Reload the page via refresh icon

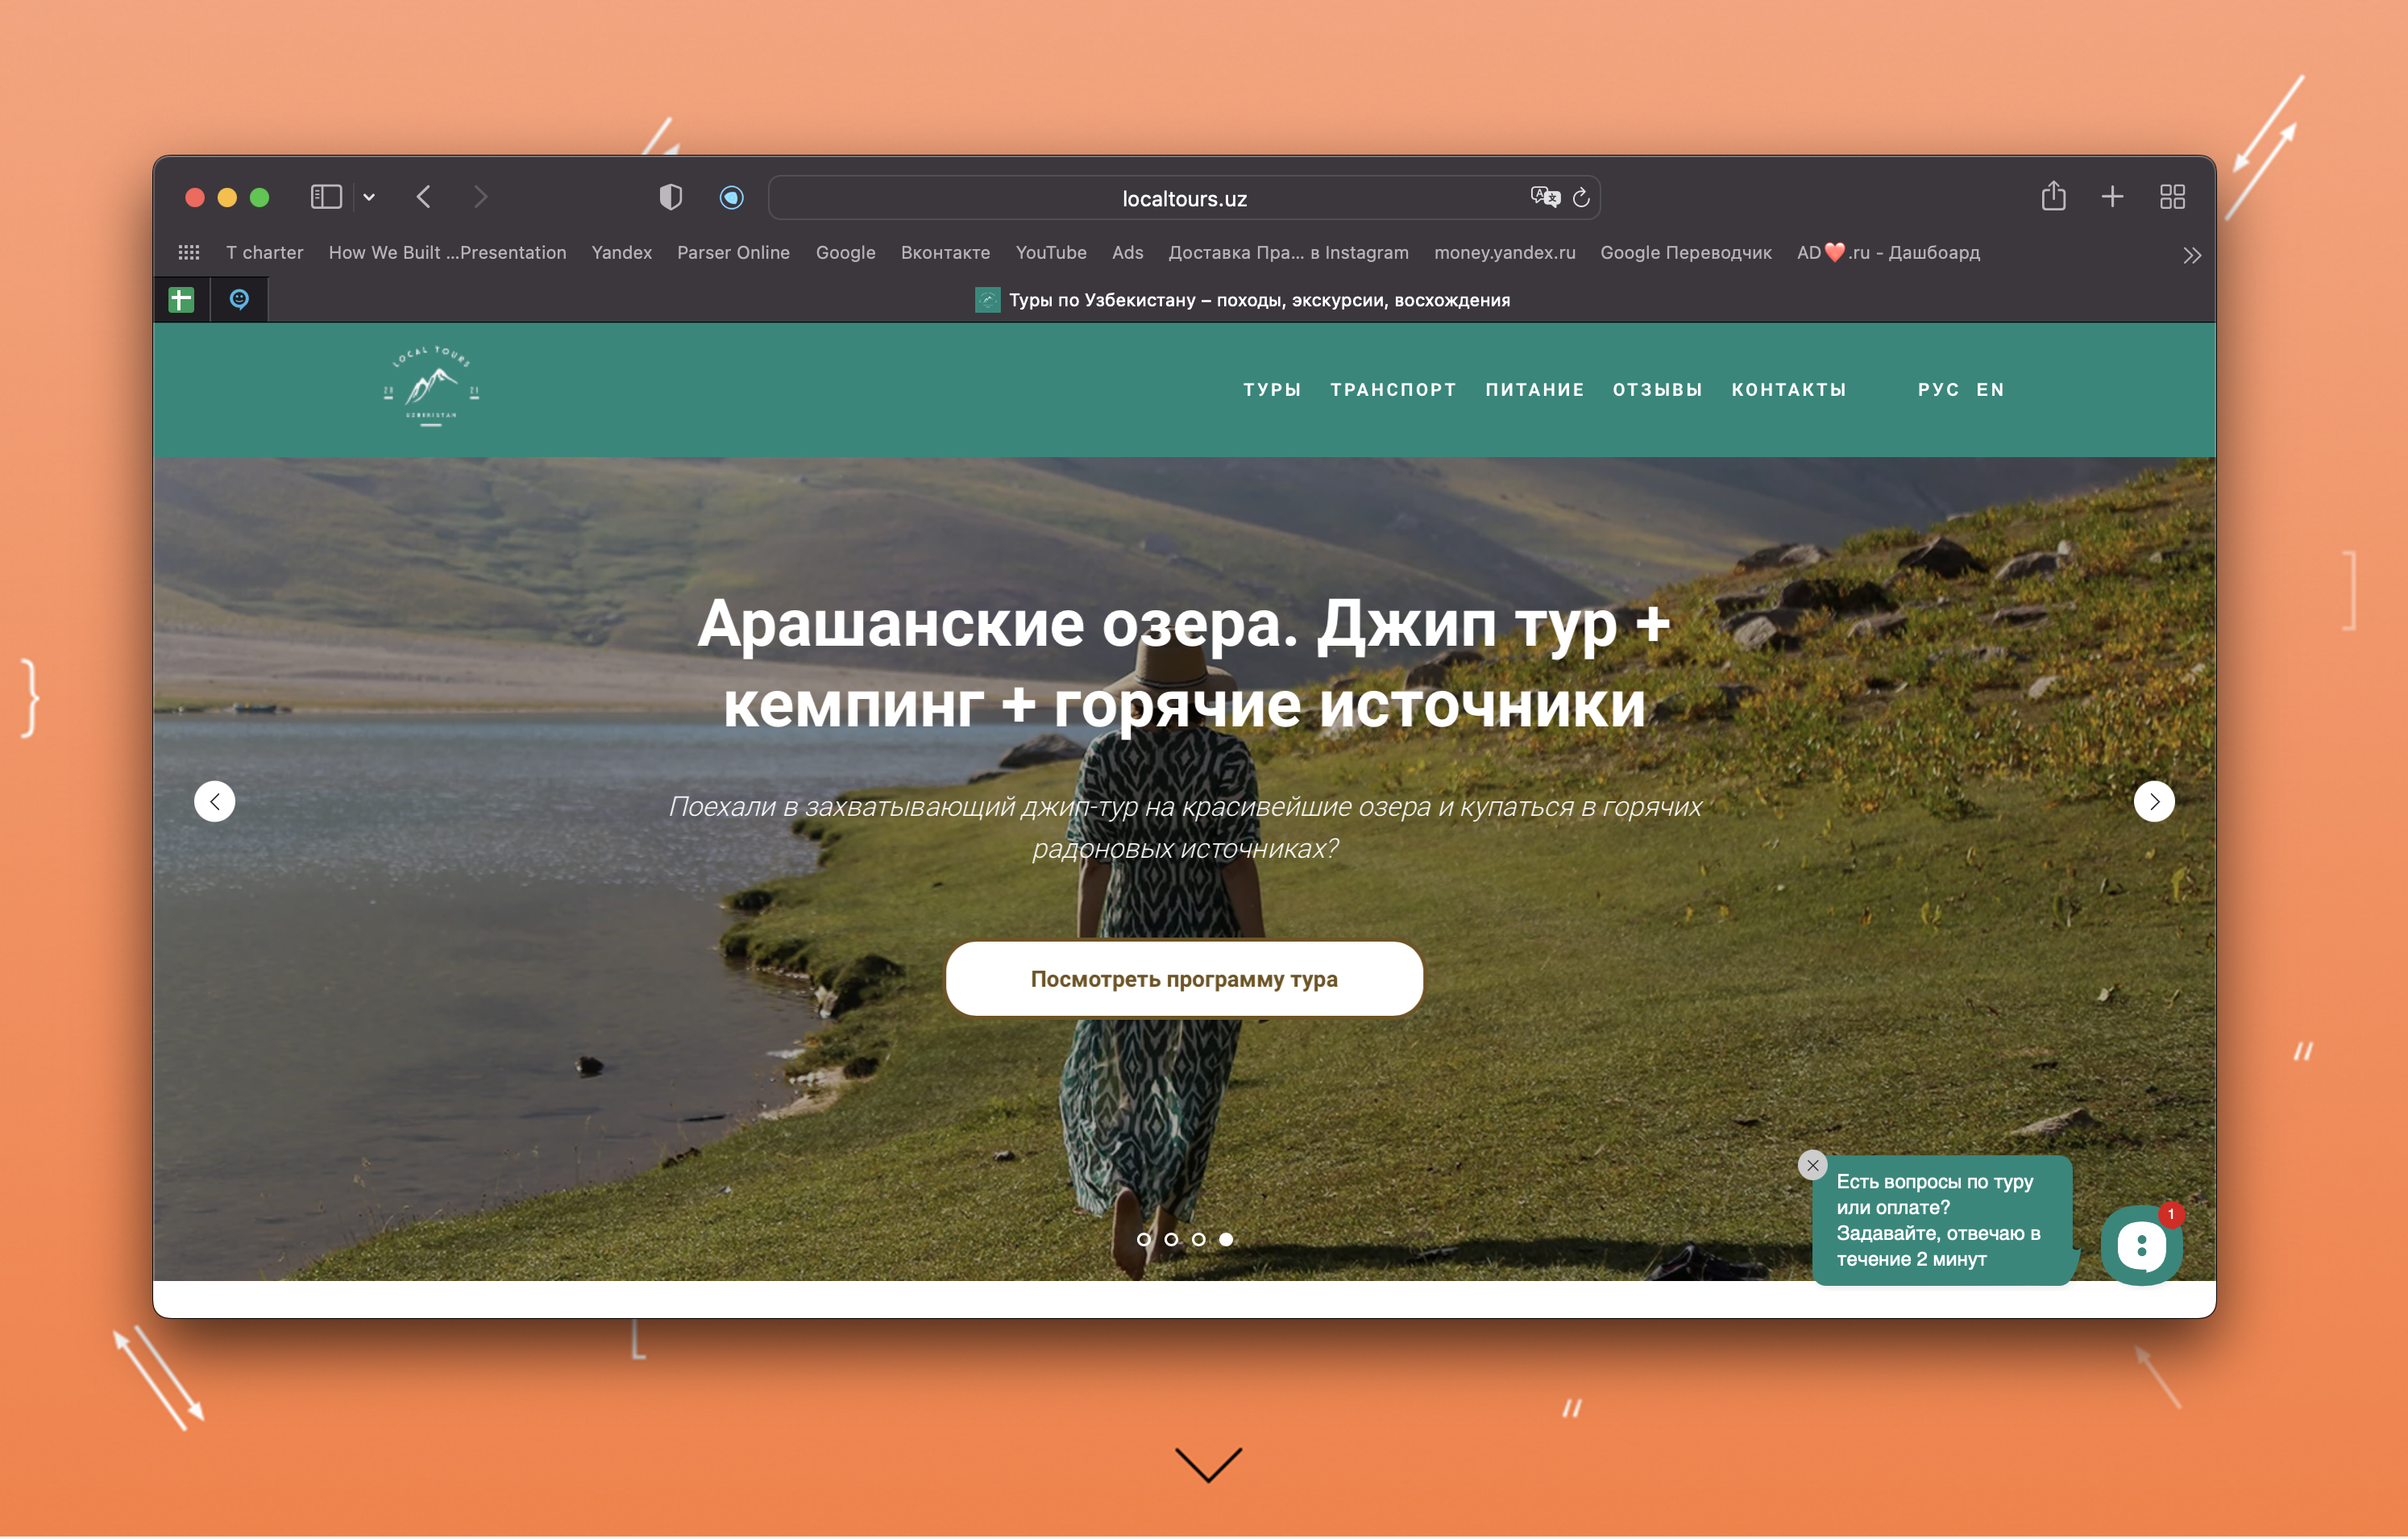coord(1580,198)
